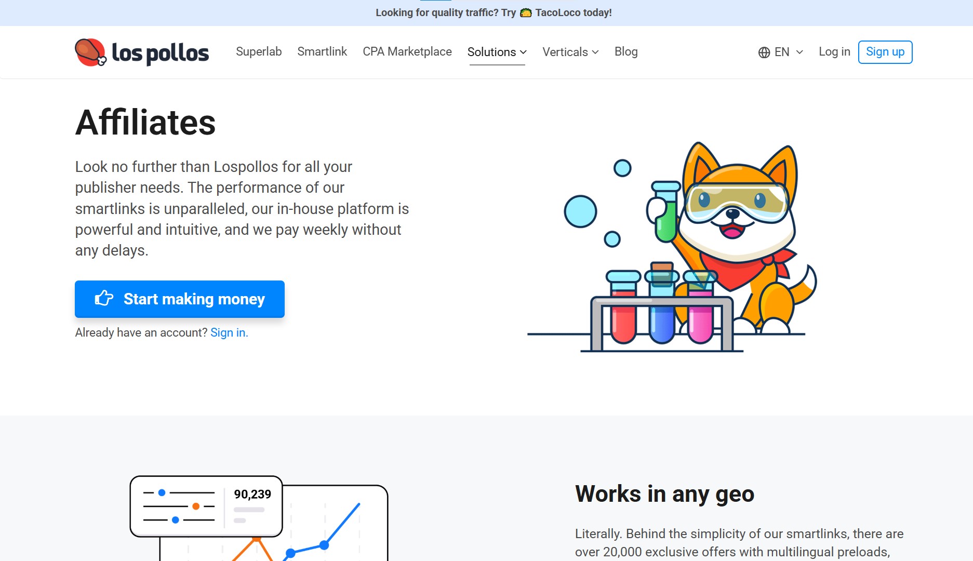Click the los pollos wordmark text

point(160,53)
